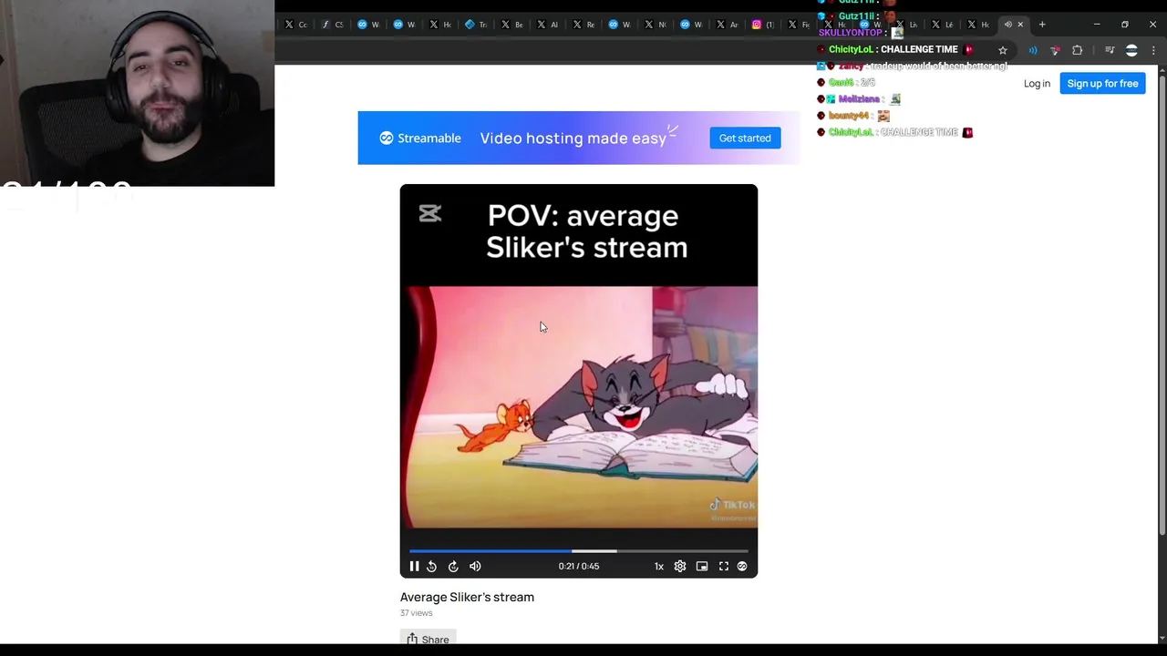Switch to the X tab labeled Ar
The height and width of the screenshot is (656, 1167).
tap(728, 25)
